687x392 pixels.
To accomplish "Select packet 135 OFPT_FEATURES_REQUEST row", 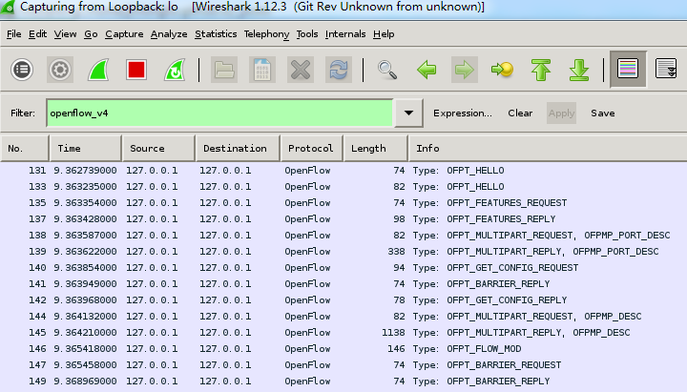I will [x=343, y=203].
